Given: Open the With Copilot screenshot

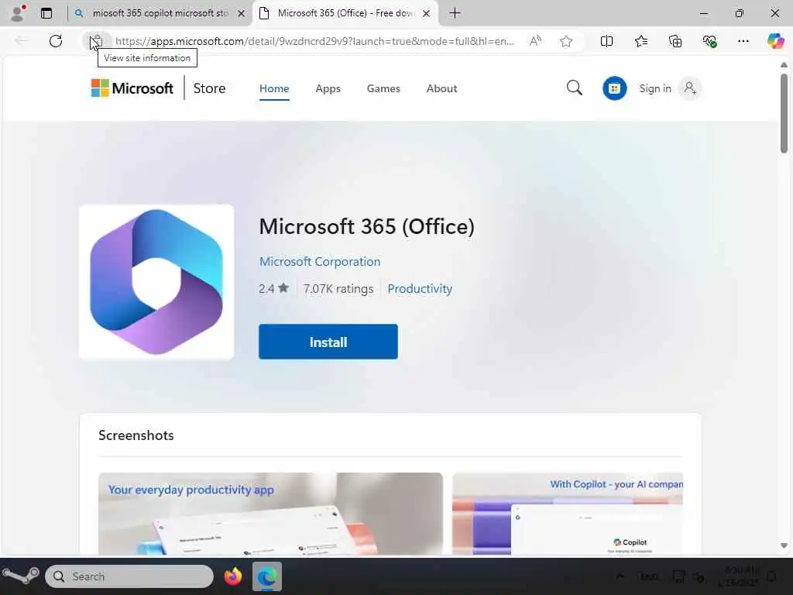Looking at the screenshot, I should pos(568,514).
